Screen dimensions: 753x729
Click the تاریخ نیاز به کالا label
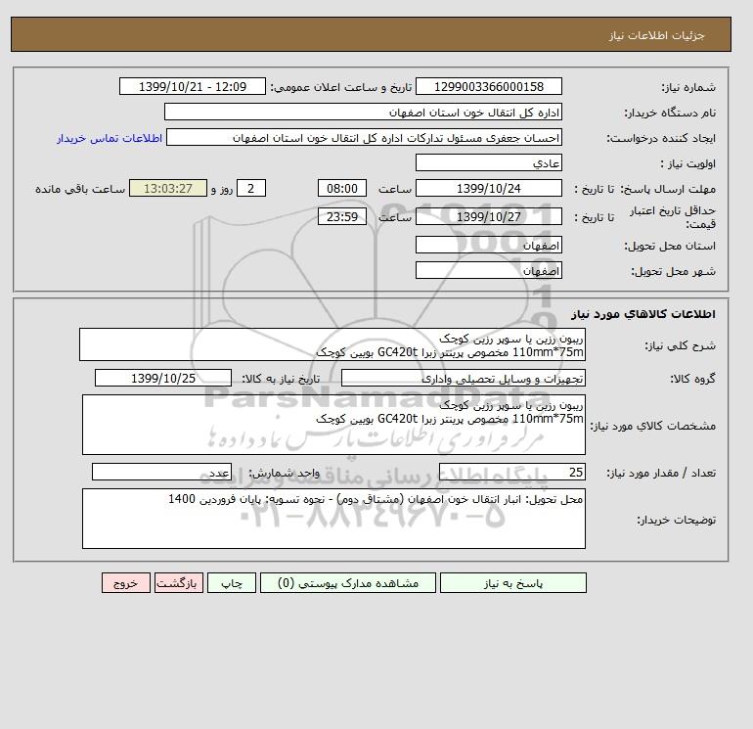281,379
